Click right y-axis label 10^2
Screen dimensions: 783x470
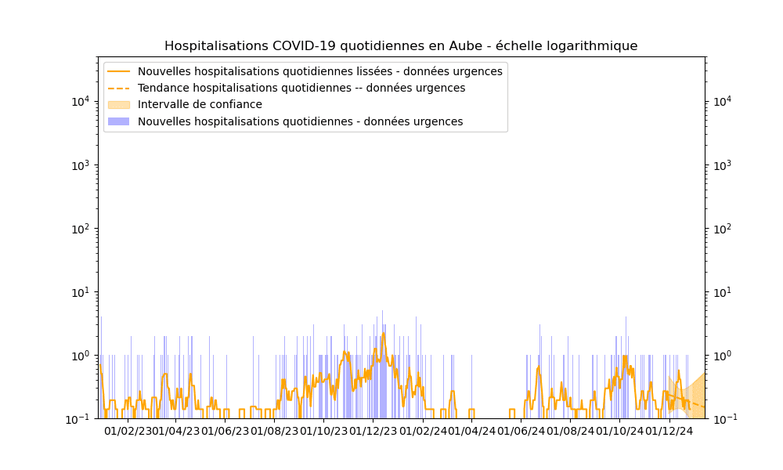(x=722, y=228)
